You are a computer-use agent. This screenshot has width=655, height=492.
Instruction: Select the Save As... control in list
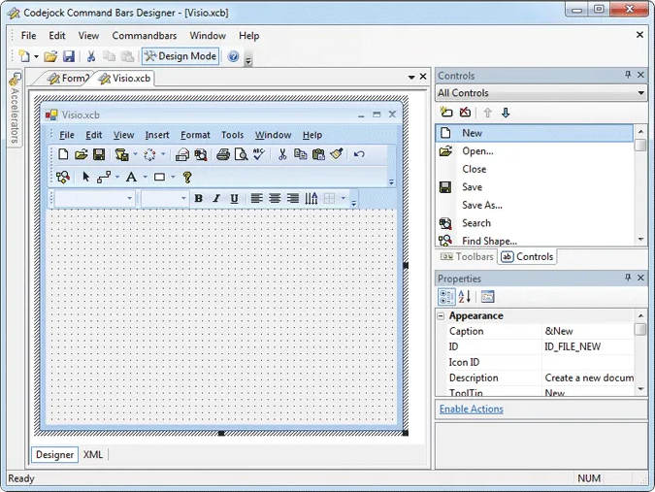(x=535, y=205)
